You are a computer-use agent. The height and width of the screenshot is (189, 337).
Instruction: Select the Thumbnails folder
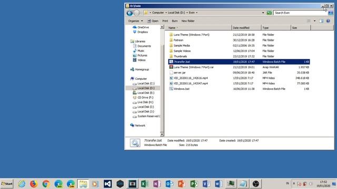click(x=180, y=56)
